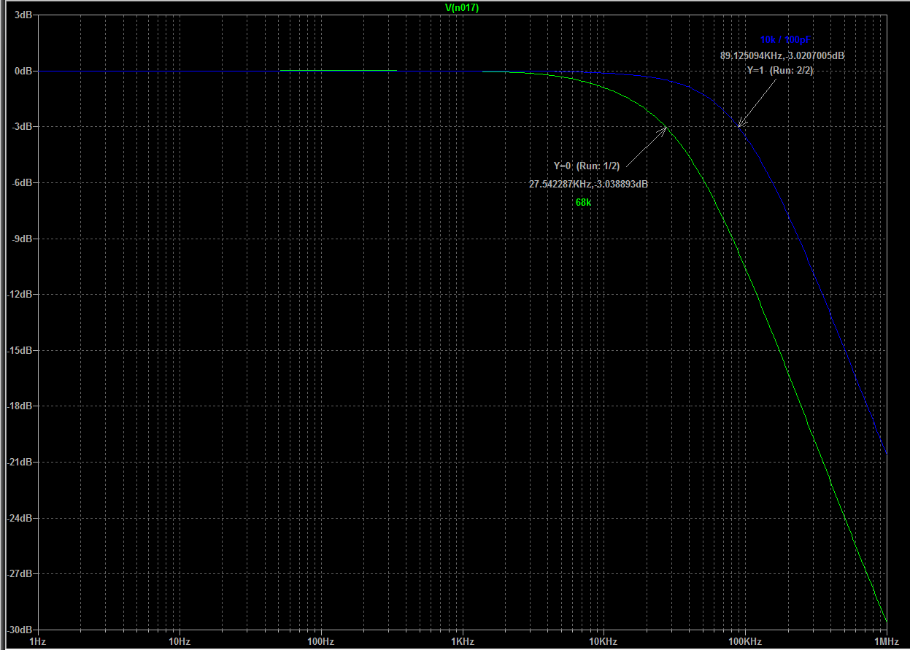This screenshot has height=650, width=910.
Task: Click the 'Y=0 (Run: 1/2)' label
Action: [586, 166]
